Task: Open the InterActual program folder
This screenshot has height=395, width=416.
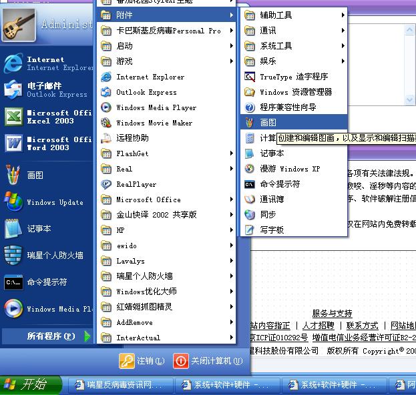Action: point(166,338)
